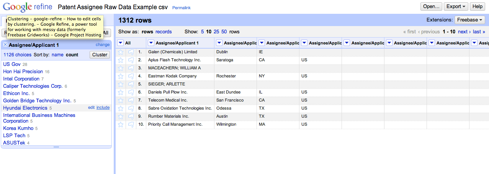Edit the Hyundai Electronics facet value
This screenshot has width=489, height=174.
click(91, 108)
